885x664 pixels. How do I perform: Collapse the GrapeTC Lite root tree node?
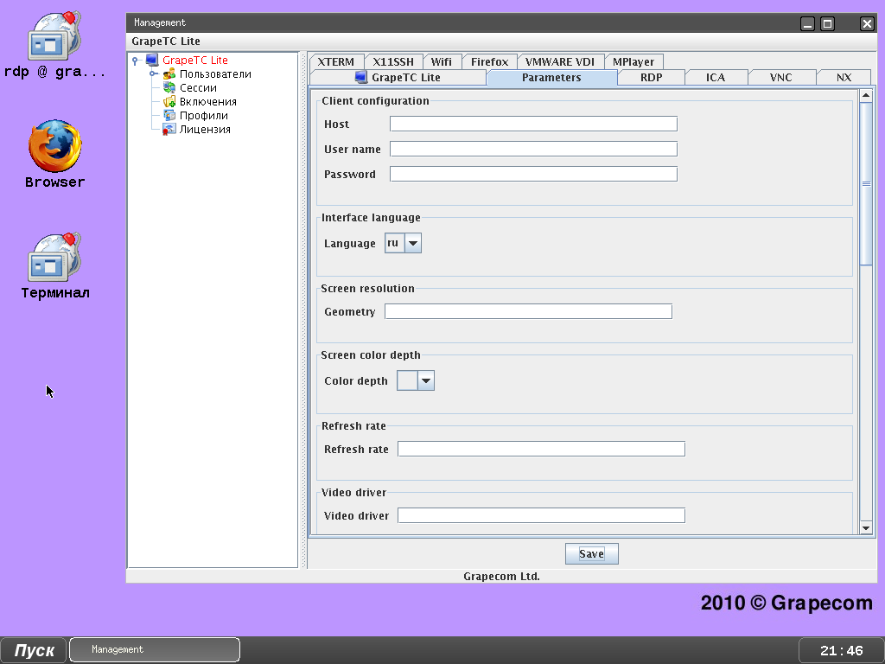point(135,61)
